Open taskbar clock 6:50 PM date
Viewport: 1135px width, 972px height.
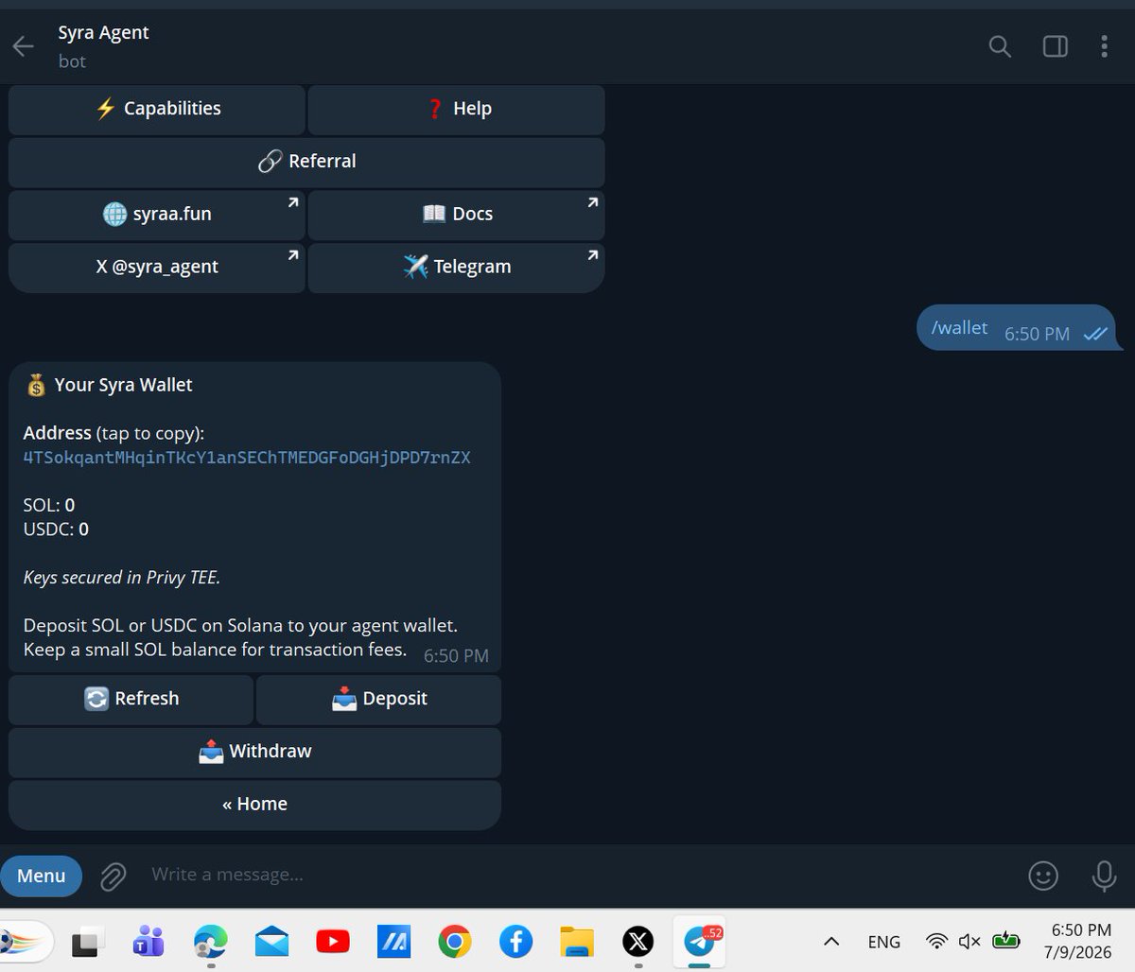click(1078, 941)
